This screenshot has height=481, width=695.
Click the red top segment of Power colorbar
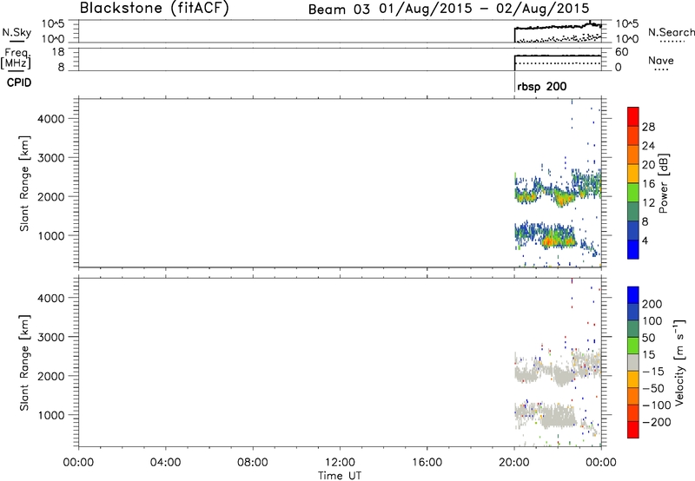point(633,116)
